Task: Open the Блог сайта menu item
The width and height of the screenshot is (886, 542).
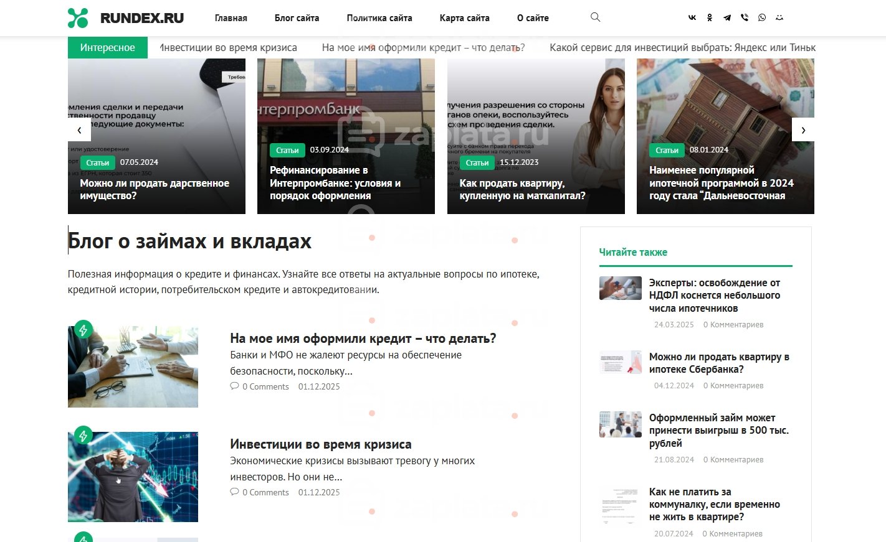Action: 297,18
